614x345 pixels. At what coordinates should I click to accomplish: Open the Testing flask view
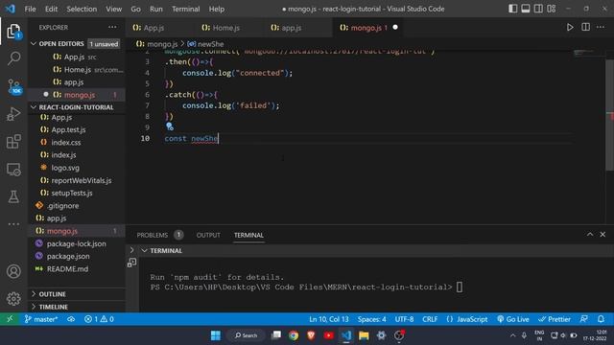click(13, 196)
